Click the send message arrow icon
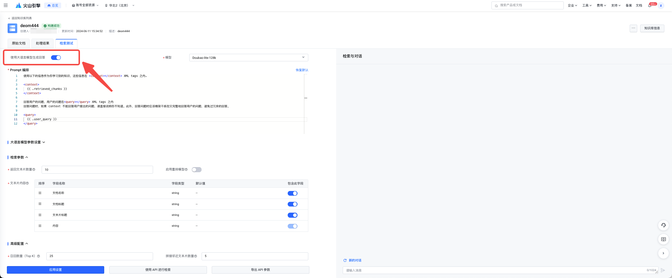Viewport: 672px width, 278px height. pos(663,270)
